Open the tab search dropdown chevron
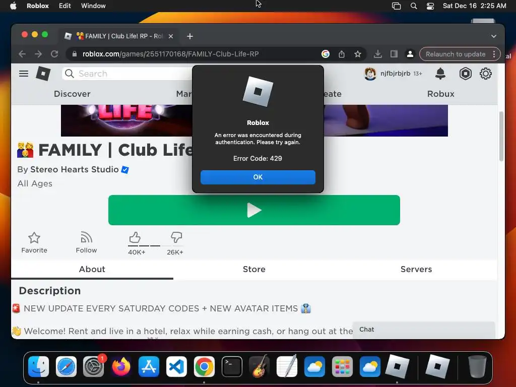 (494, 36)
